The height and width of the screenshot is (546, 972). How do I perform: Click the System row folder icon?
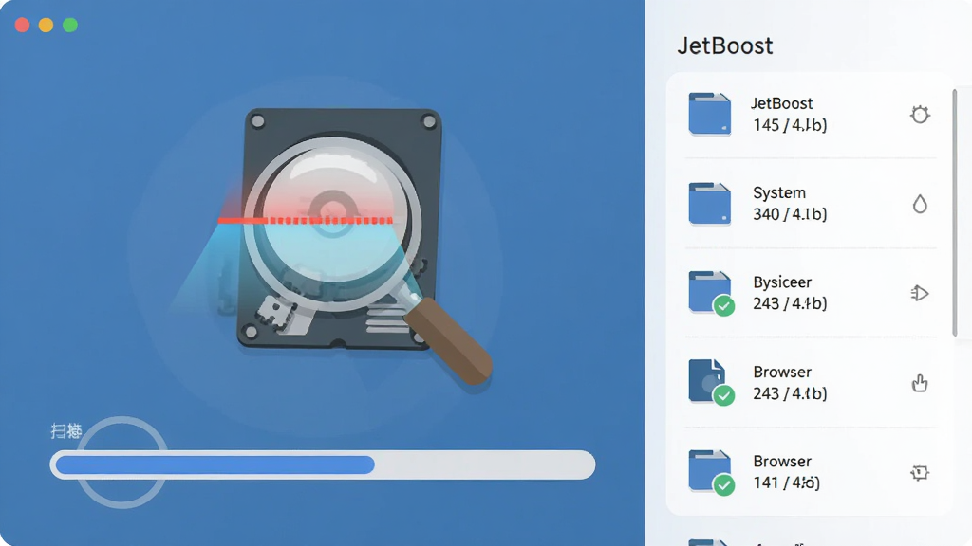[710, 204]
